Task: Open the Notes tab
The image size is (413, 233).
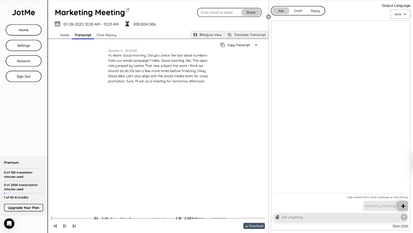Action: [65, 35]
